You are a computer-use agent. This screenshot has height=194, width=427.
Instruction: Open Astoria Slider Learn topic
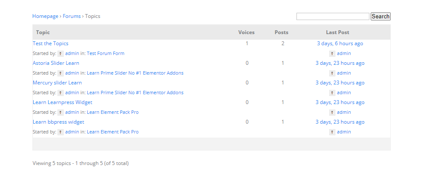coord(56,63)
